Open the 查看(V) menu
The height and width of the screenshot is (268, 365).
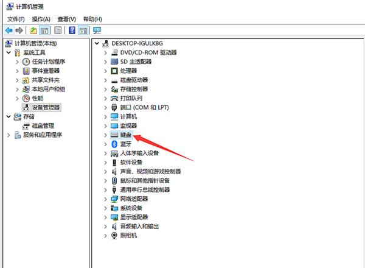(x=66, y=19)
